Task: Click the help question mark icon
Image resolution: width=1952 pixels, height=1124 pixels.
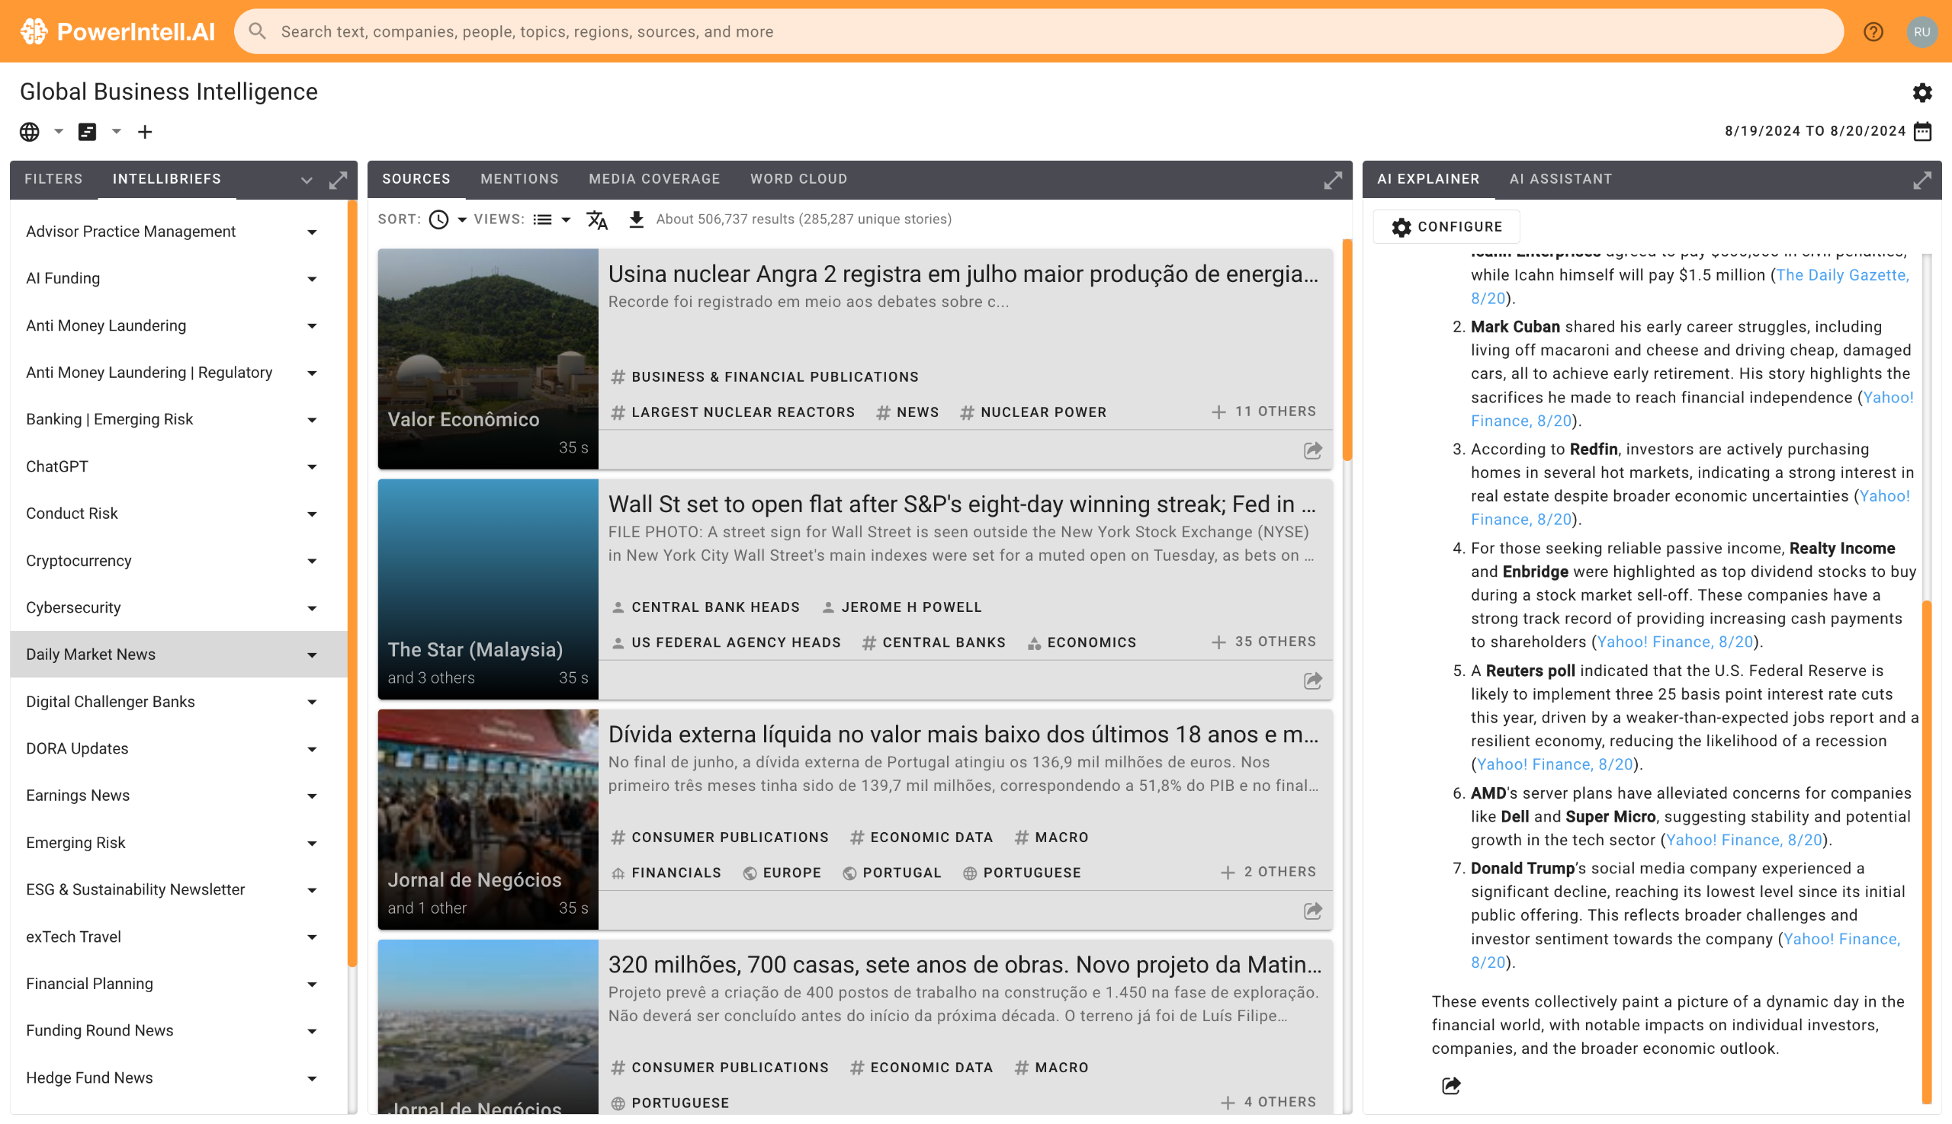Action: (1873, 32)
